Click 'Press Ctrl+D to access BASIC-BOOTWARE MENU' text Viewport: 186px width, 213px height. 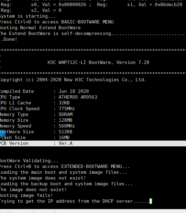tap(57, 22)
